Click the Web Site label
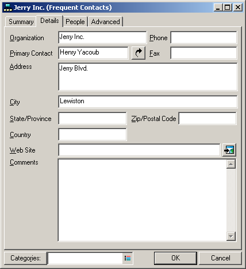 (22, 150)
